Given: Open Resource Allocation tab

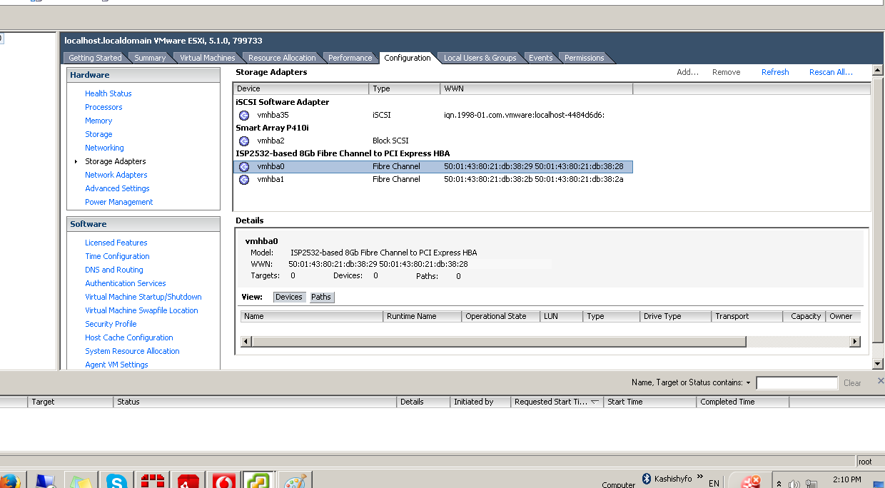Looking at the screenshot, I should pyautogui.click(x=282, y=58).
